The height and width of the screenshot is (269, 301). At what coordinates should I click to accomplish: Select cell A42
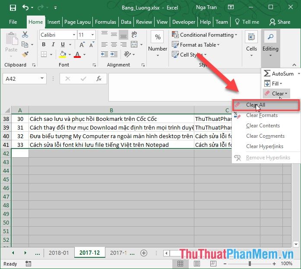[20, 153]
